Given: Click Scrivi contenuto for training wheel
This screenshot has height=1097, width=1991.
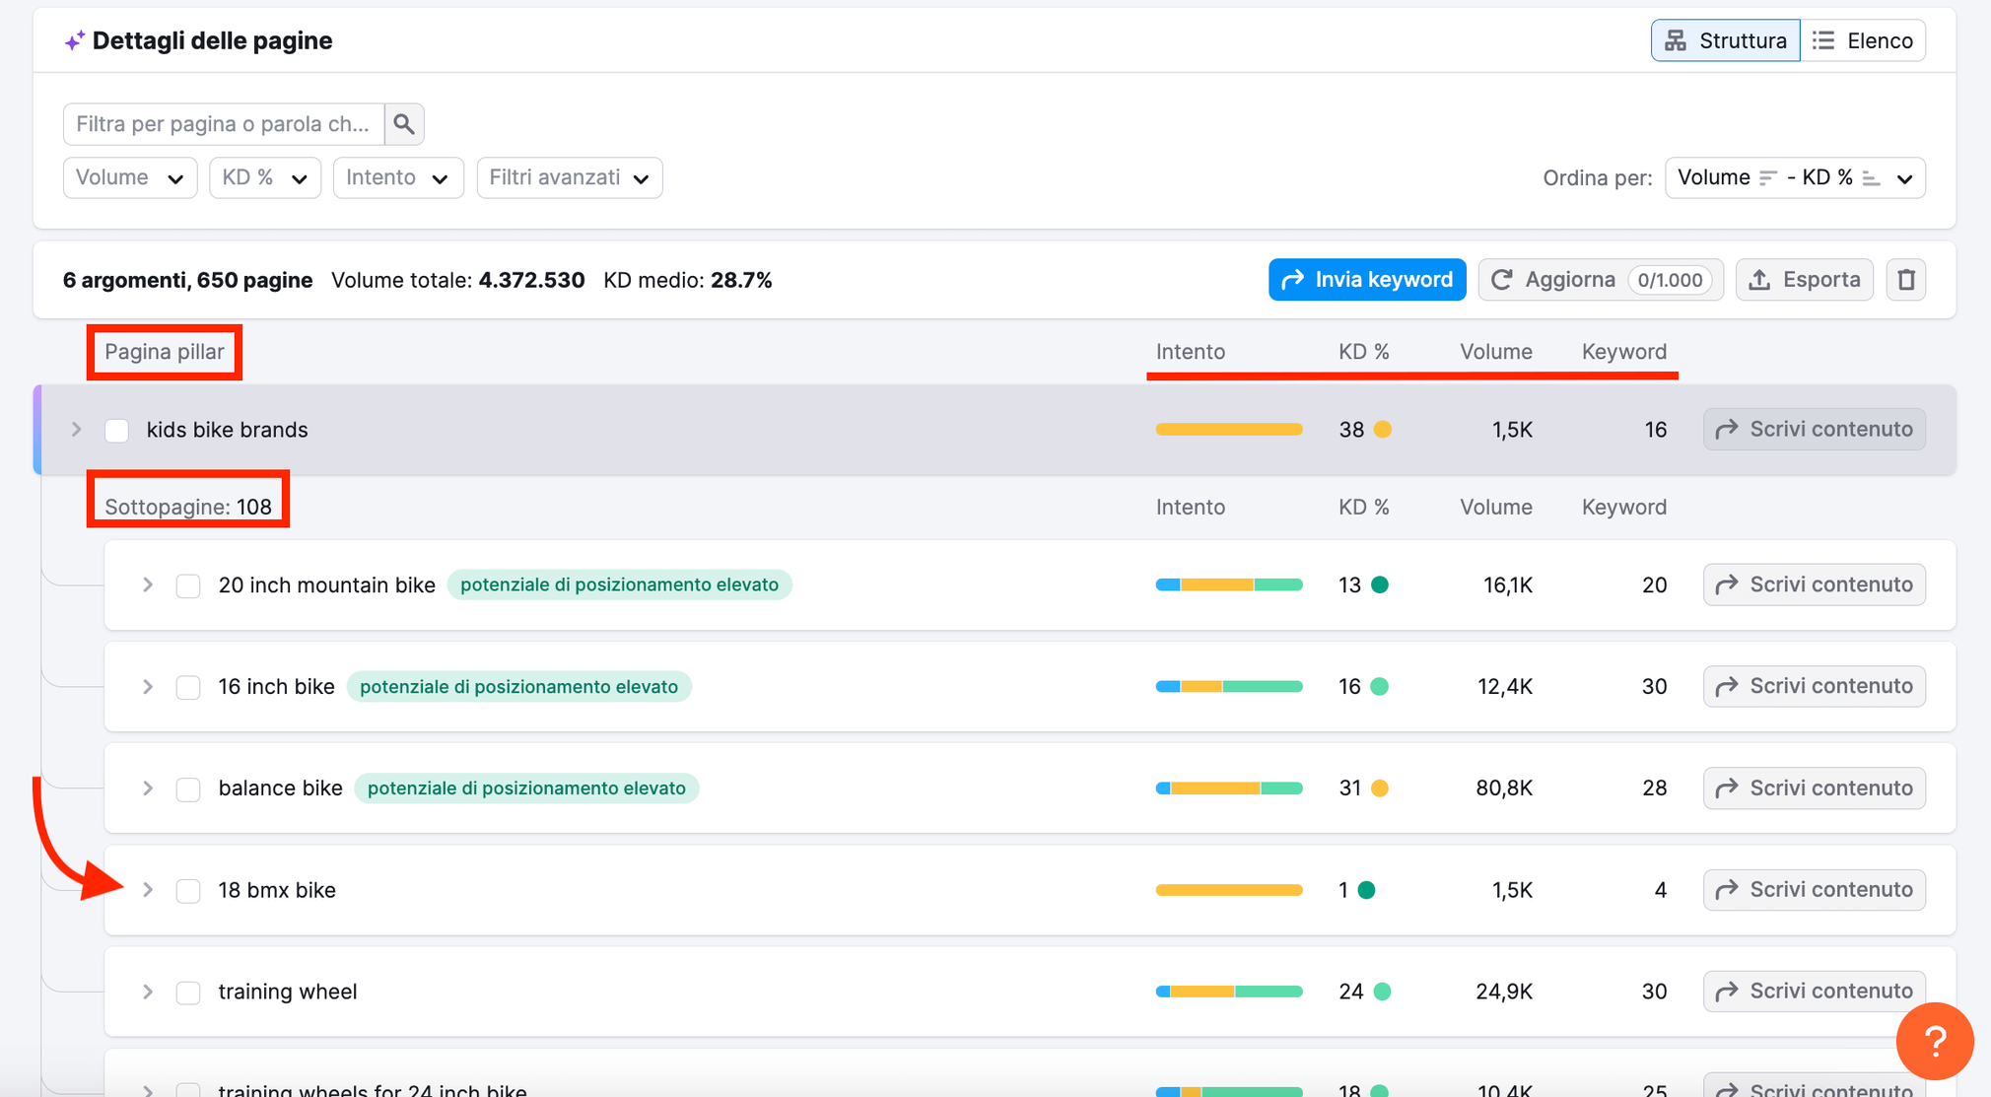Looking at the screenshot, I should coord(1815,992).
